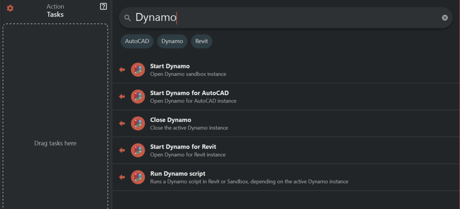Open help with the question mark icon
Screen dimensions: 460x209
[x=103, y=7]
